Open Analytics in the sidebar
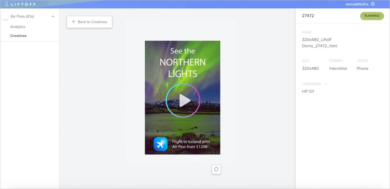The height and width of the screenshot is (189, 390). pos(18,27)
